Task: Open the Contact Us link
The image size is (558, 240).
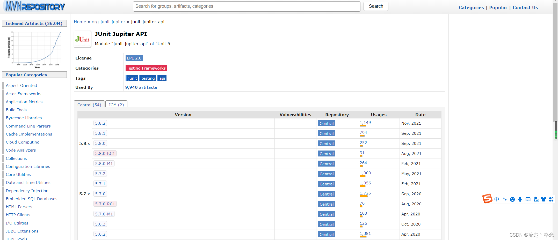Action: pos(525,8)
